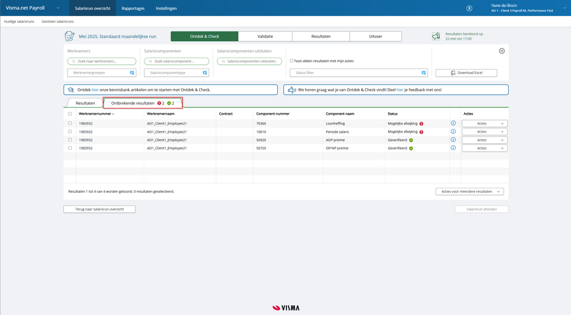This screenshot has width=571, height=315.
Task: Open info icon for OP/NP premie row
Action: pos(453,148)
